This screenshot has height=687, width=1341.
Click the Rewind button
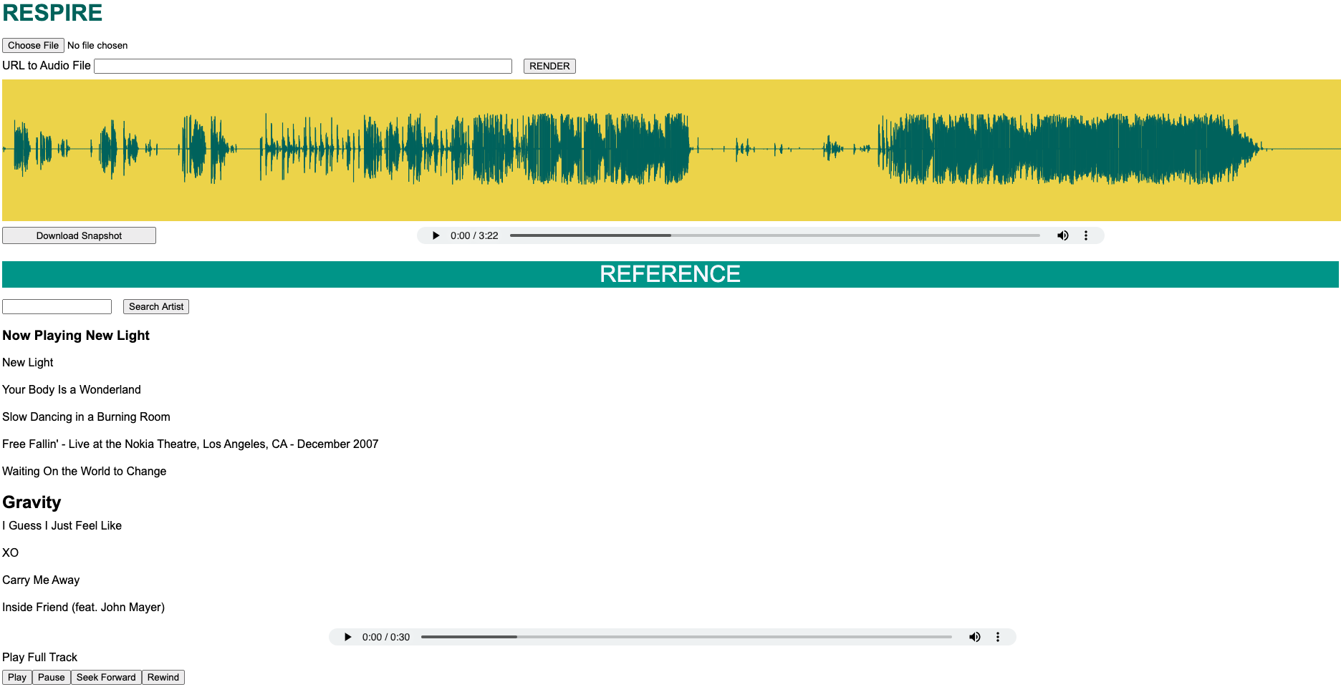coord(163,677)
